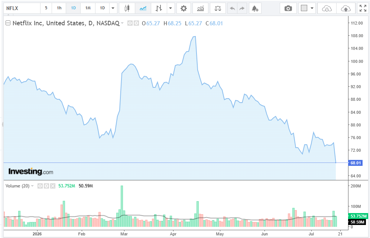Click the Volume (20) label
370x238 pixels.
(x=17, y=186)
